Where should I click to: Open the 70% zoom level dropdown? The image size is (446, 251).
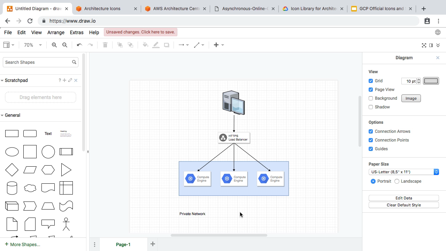click(32, 45)
